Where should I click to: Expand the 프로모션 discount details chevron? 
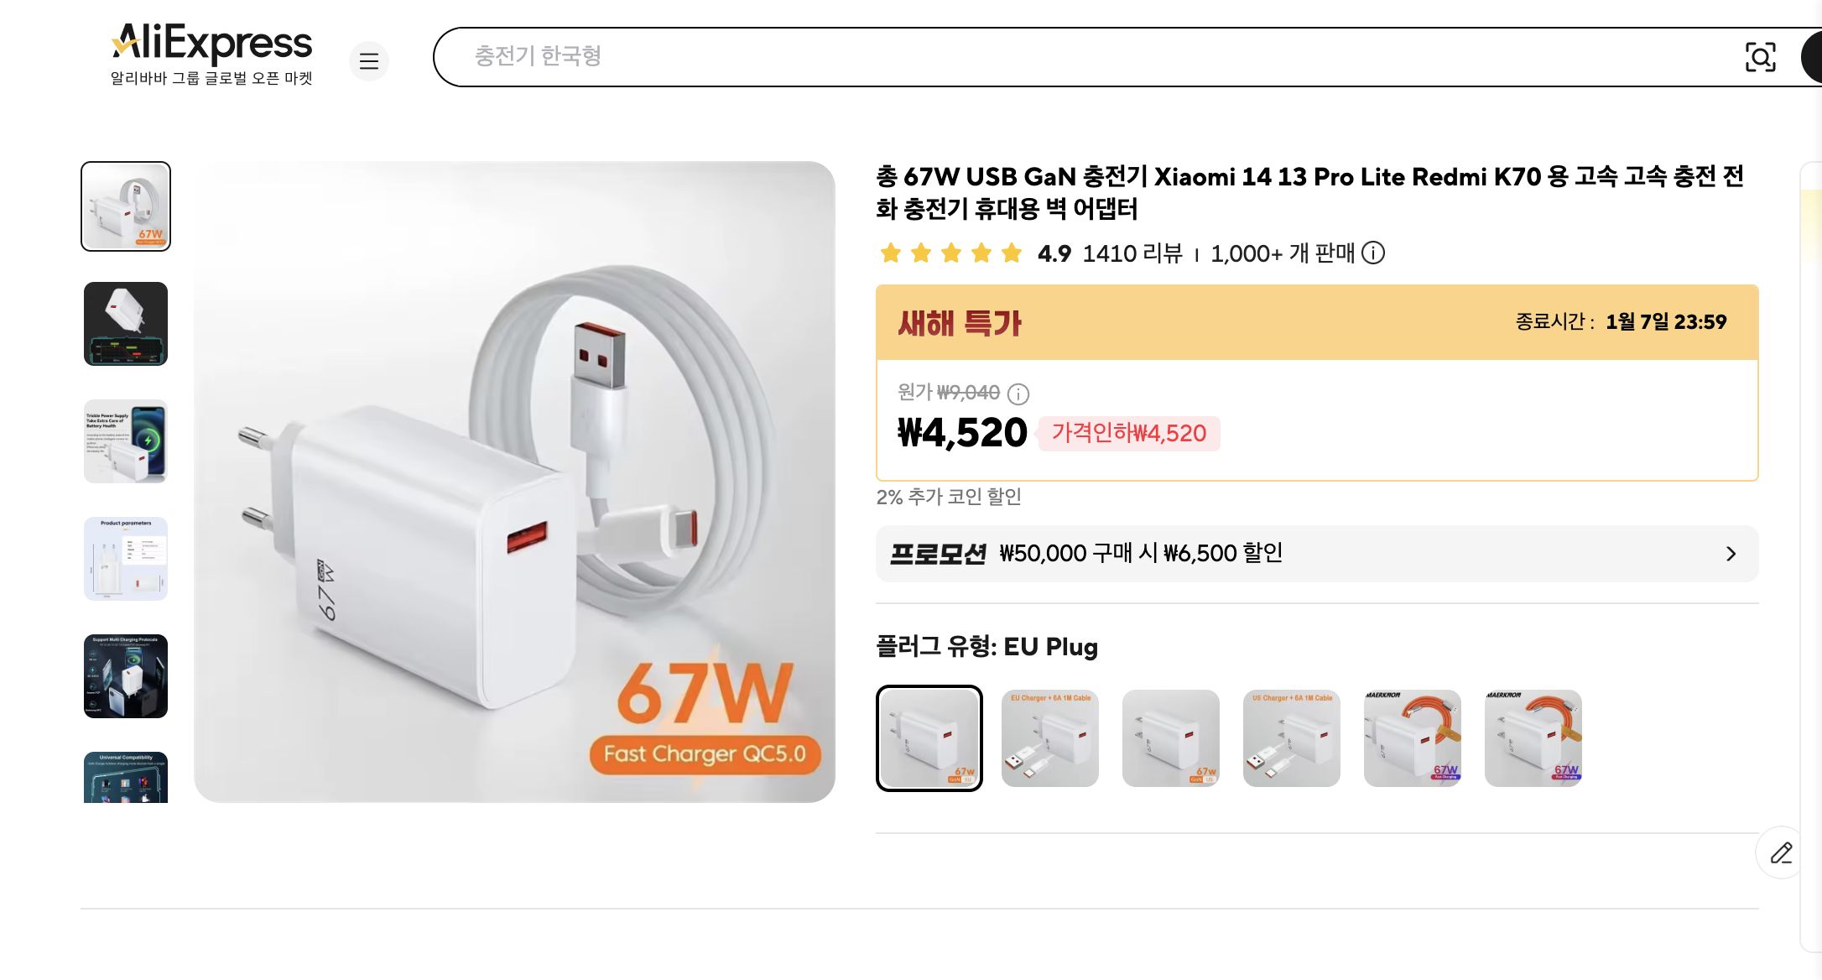[1731, 554]
